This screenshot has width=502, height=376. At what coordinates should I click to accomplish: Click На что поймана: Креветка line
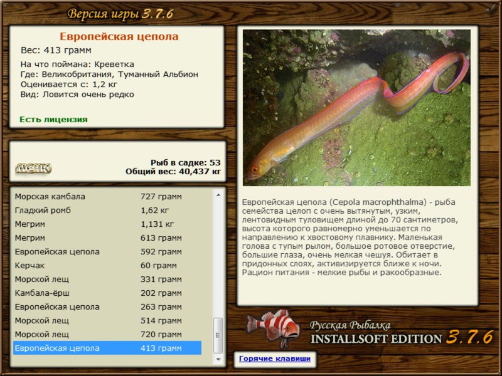(77, 65)
